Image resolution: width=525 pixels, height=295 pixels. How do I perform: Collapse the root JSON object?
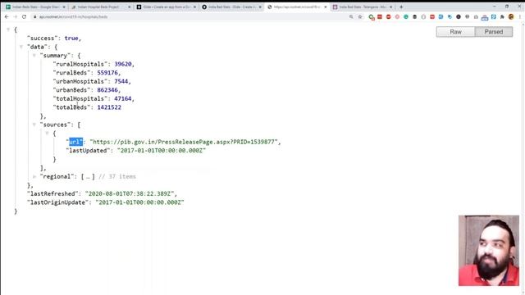[x=8, y=29]
